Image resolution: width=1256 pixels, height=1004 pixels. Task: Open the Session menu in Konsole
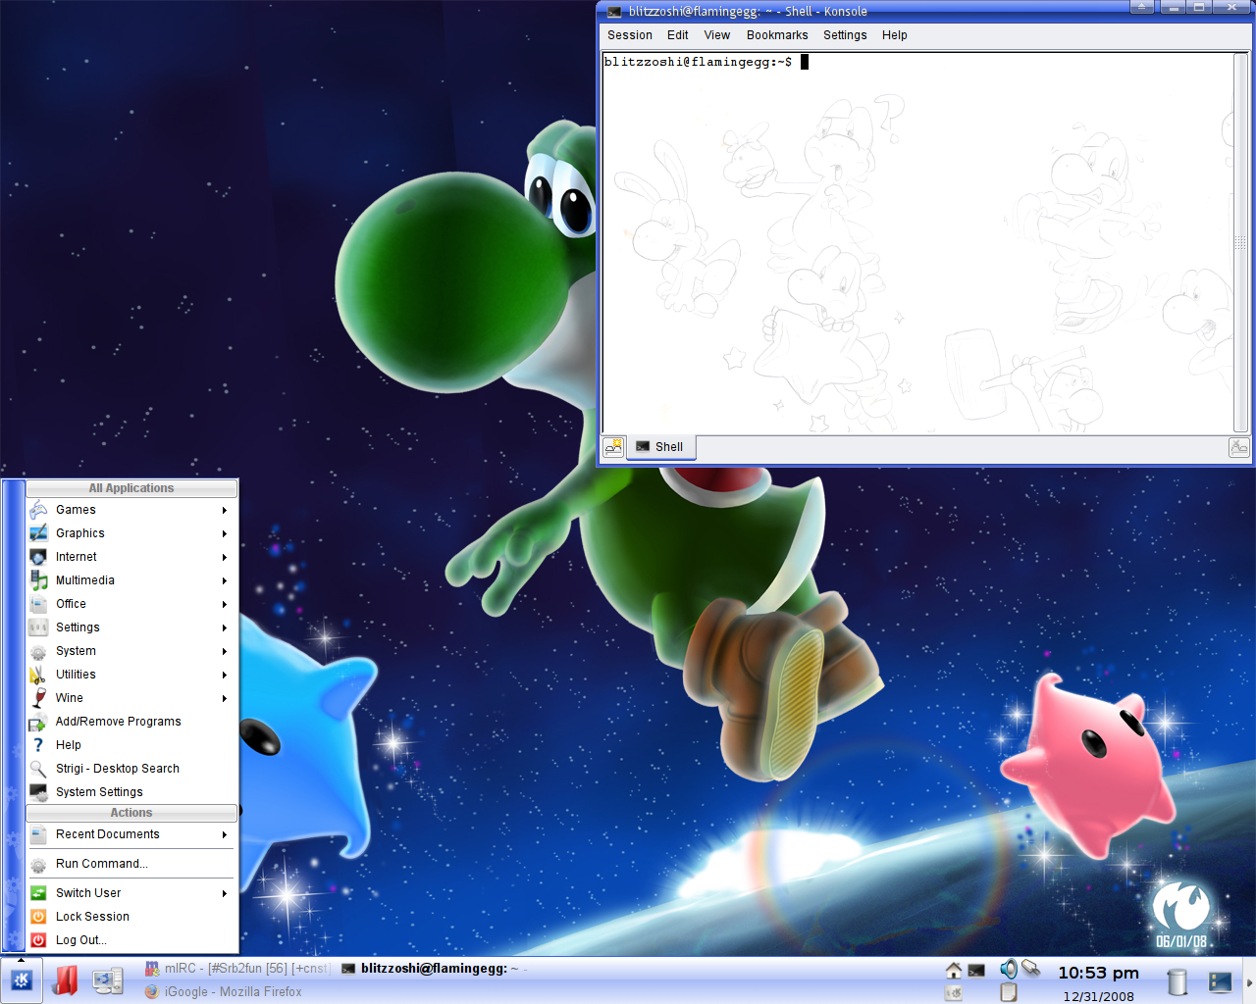tap(629, 35)
